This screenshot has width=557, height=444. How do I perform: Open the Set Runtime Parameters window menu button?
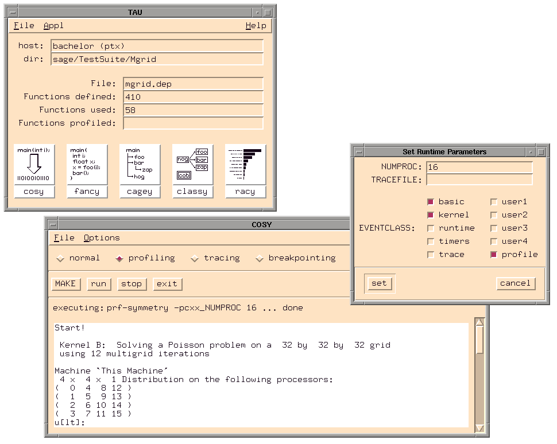tap(359, 152)
